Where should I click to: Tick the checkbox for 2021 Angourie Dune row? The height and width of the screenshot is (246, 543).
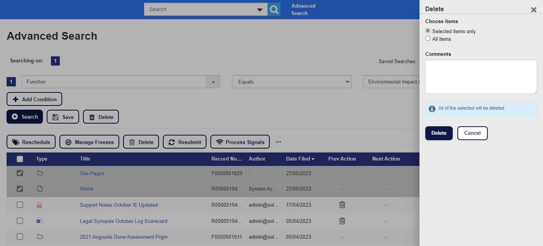click(20, 237)
